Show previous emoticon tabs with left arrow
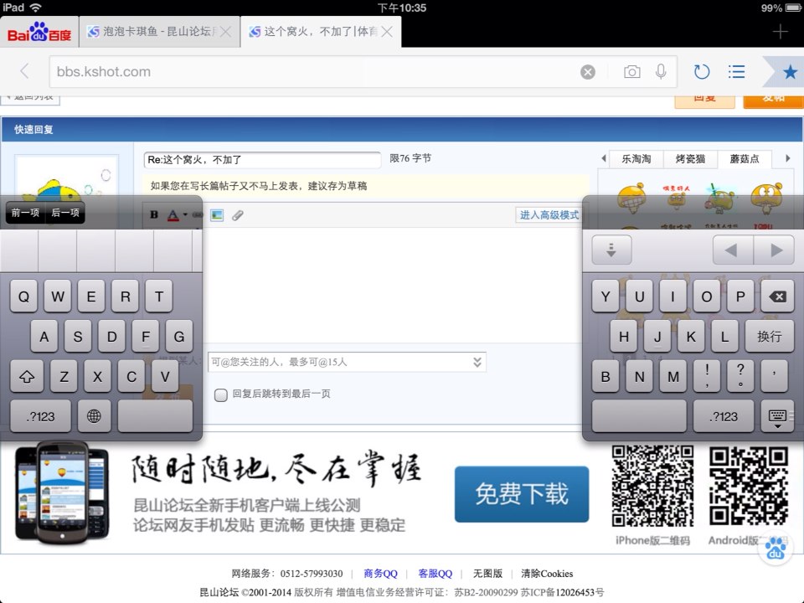804x603 pixels. [x=604, y=158]
